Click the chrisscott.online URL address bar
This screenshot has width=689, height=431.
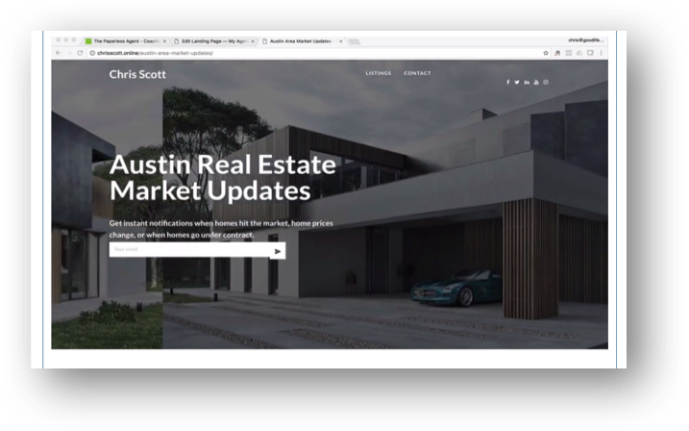click(x=318, y=53)
